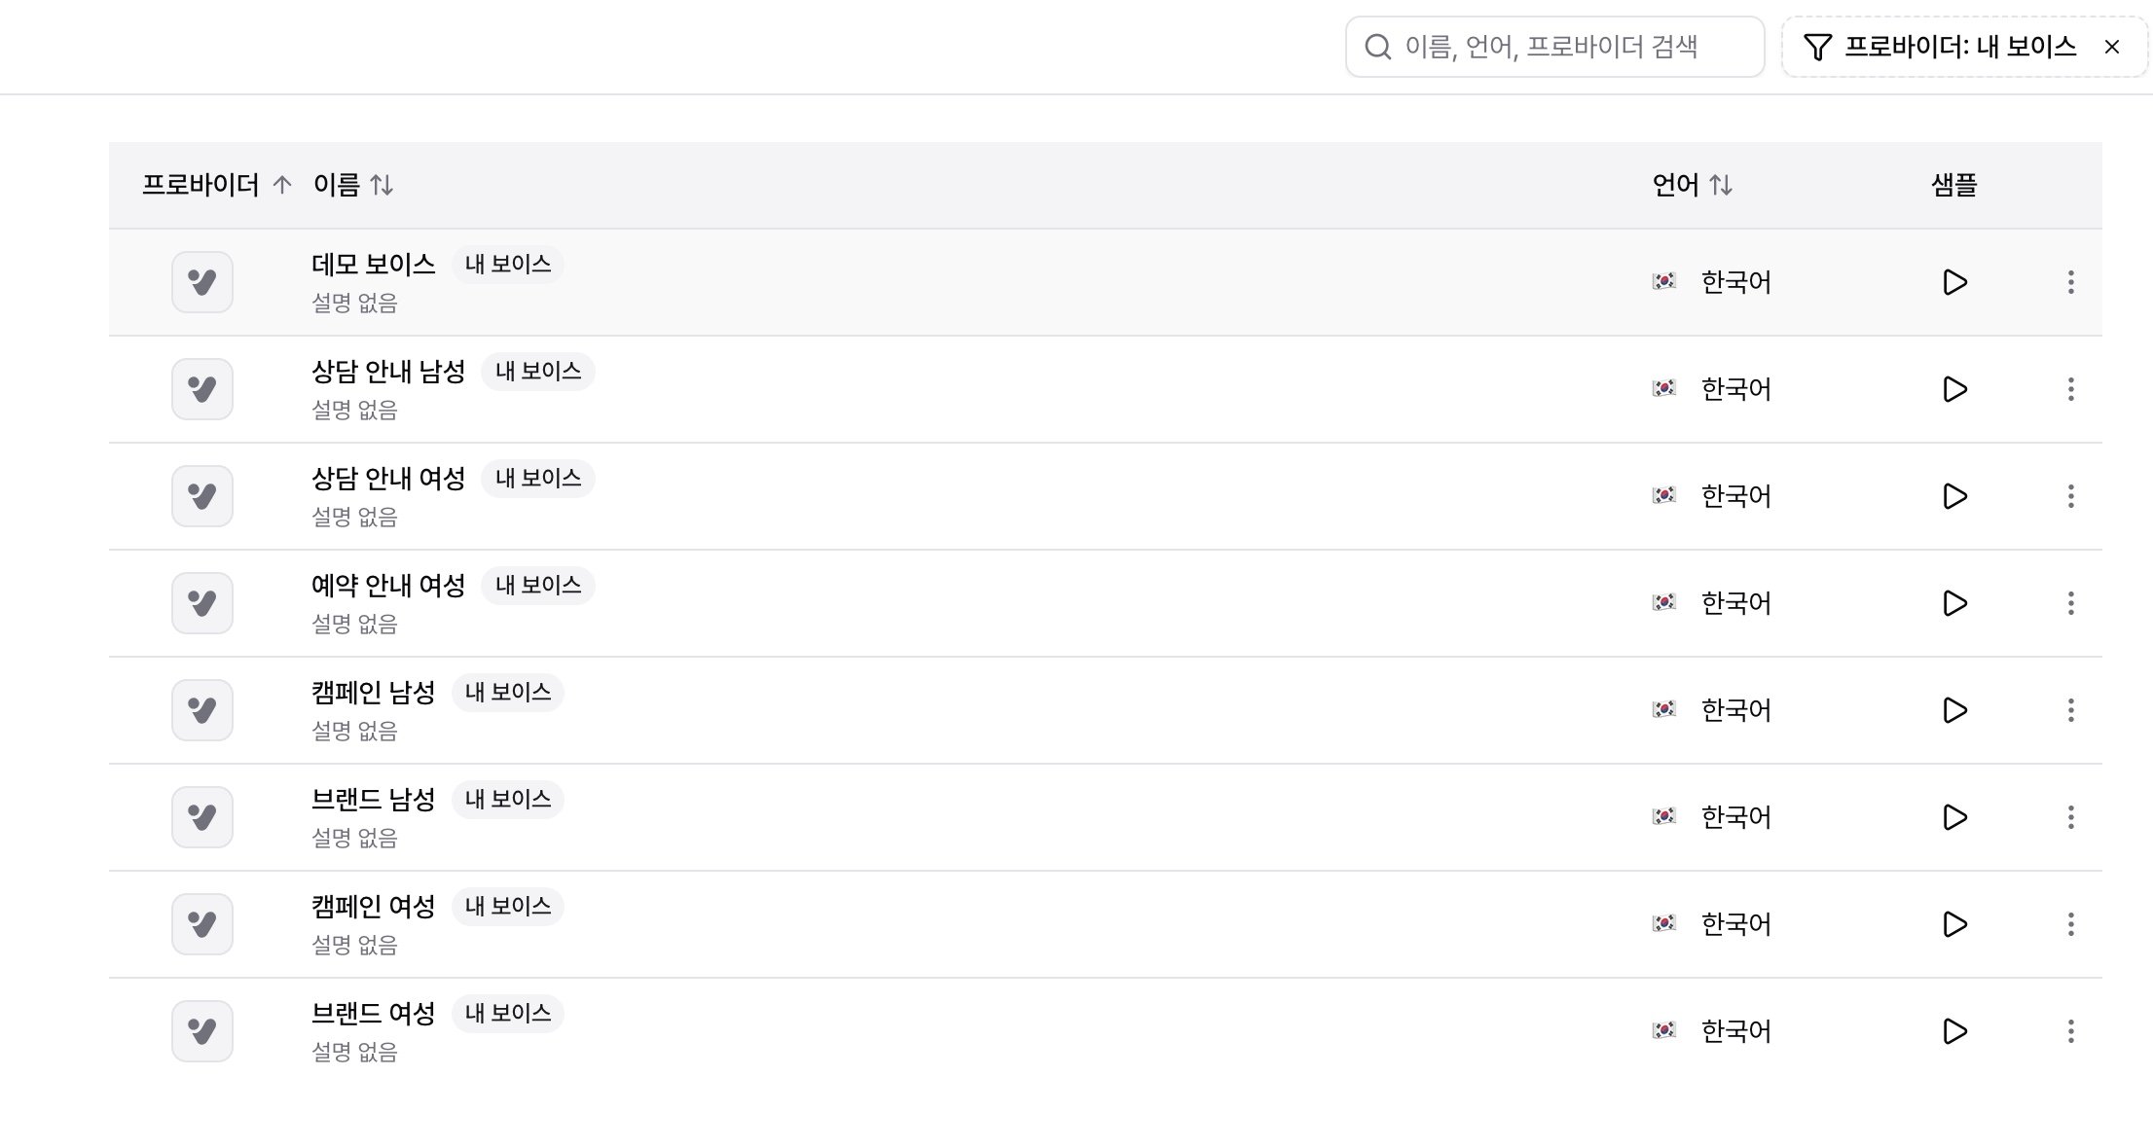Sort table by 언어 column
The image size is (2153, 1148).
[x=1693, y=185]
